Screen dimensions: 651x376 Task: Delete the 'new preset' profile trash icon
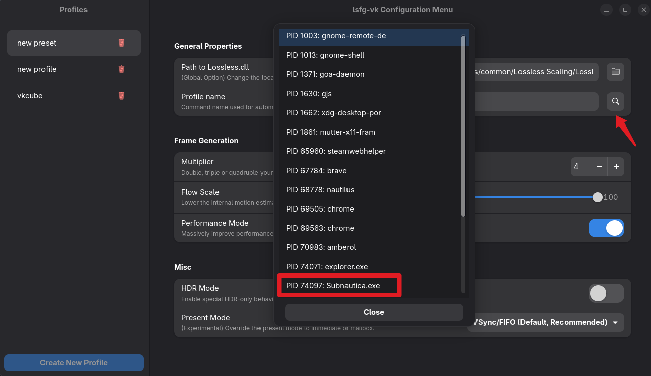[x=121, y=43]
